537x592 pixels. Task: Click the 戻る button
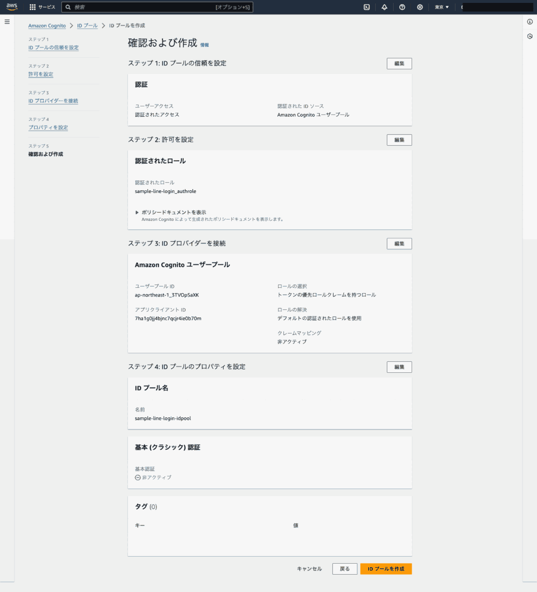coord(345,569)
